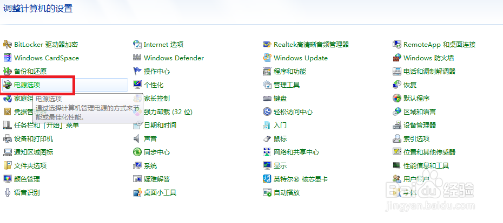Click the 操作中心 flag icon
The height and width of the screenshot is (223, 503).
coord(137,71)
